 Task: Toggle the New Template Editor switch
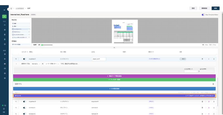(x=203, y=15)
